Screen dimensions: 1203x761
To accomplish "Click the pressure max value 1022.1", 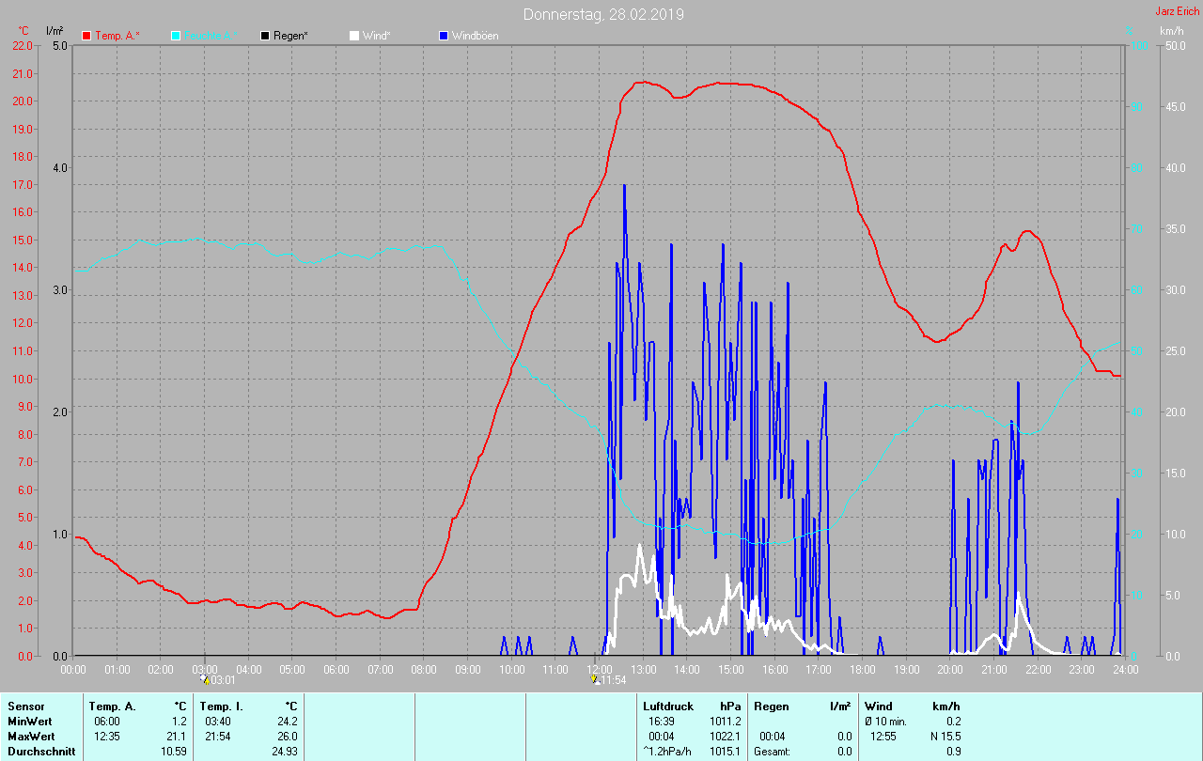I will tap(725, 736).
